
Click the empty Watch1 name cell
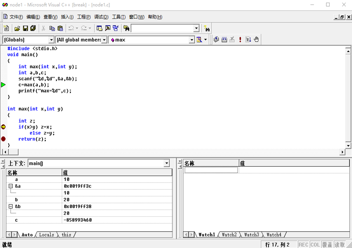click(x=211, y=170)
